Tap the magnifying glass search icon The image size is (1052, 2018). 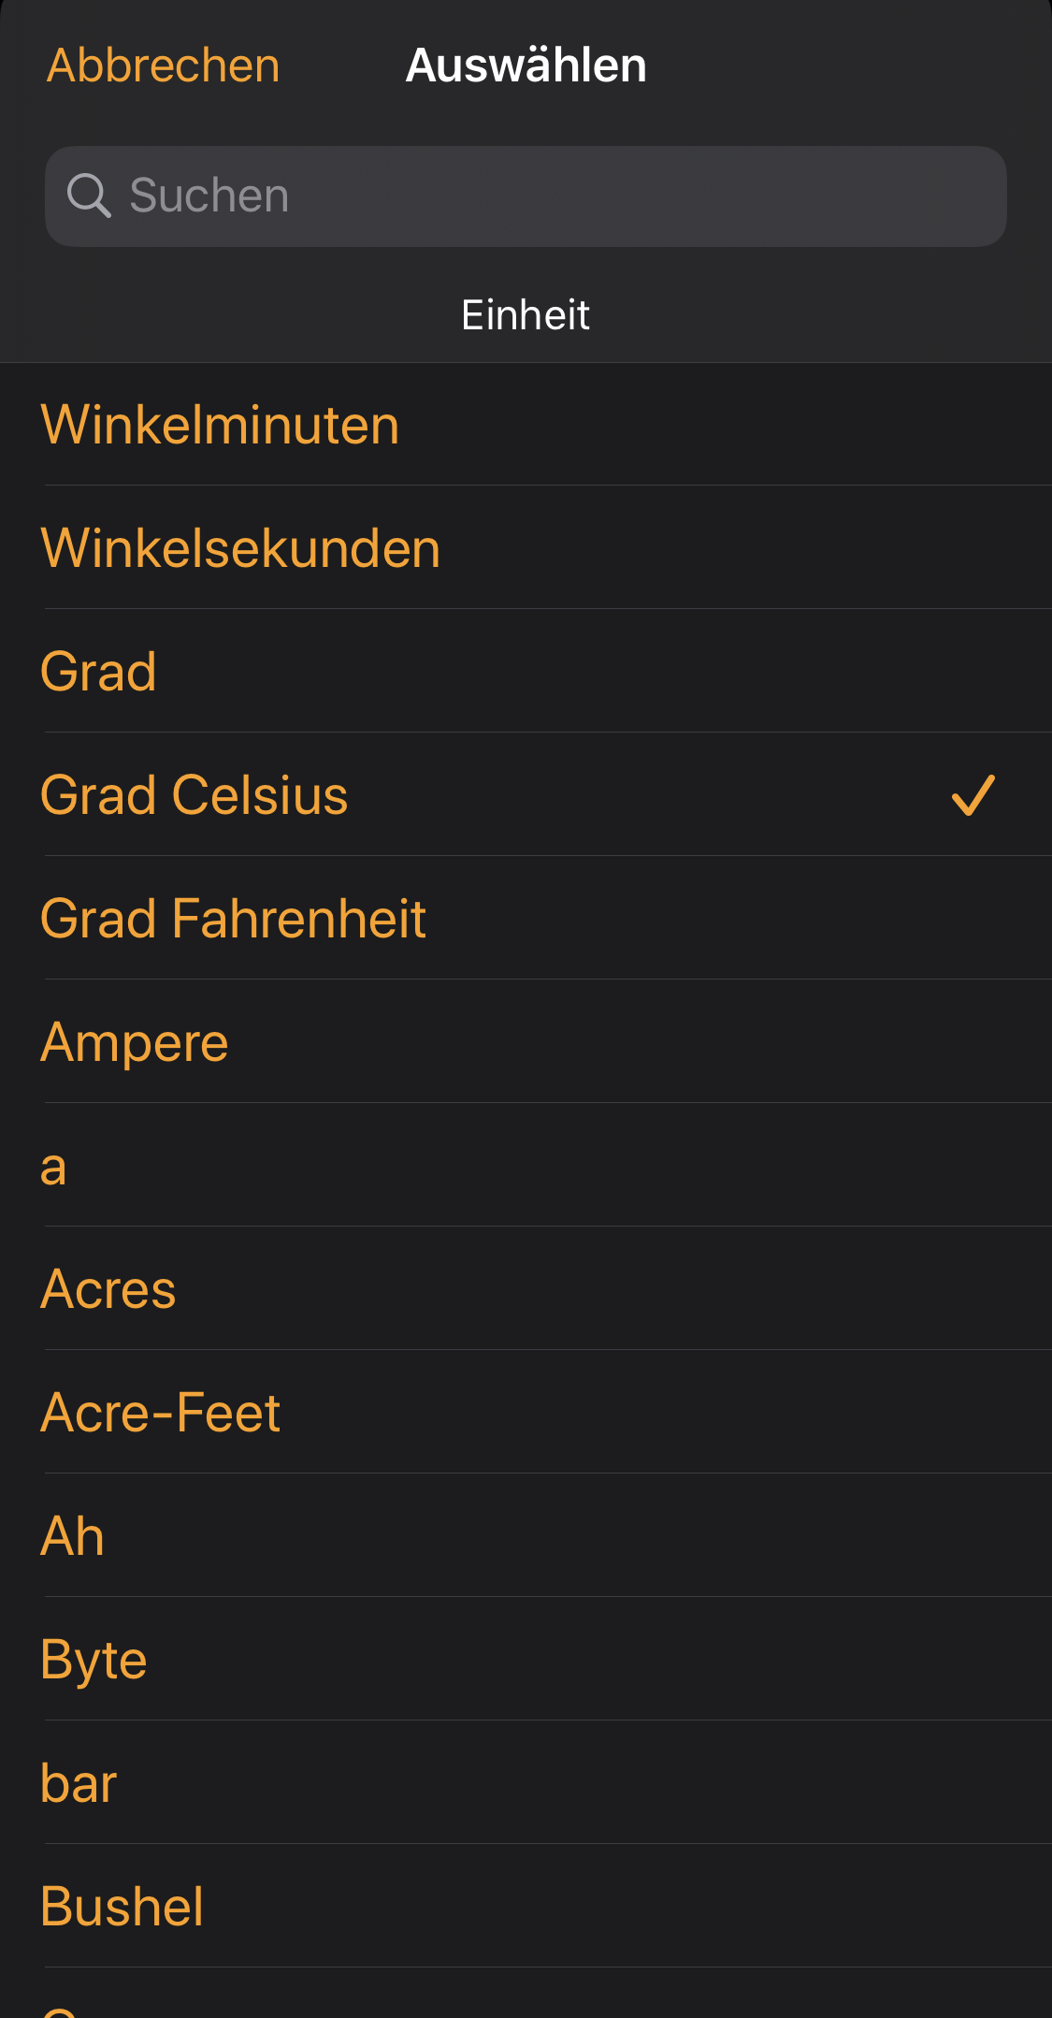89,196
